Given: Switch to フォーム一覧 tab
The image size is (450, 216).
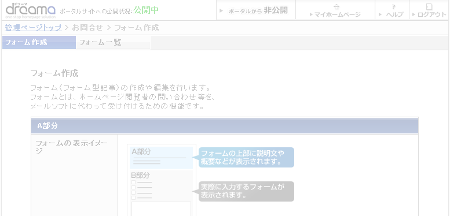Looking at the screenshot, I should [113, 42].
